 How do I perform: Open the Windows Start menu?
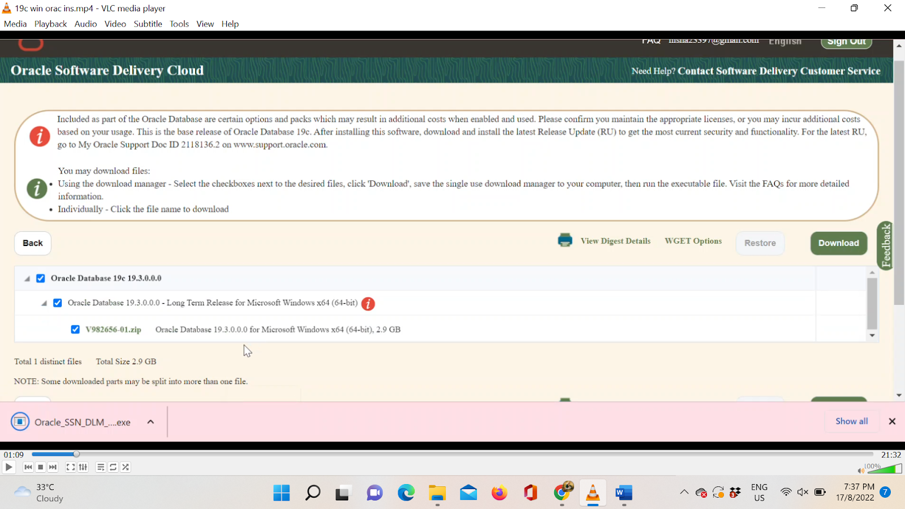pos(282,493)
